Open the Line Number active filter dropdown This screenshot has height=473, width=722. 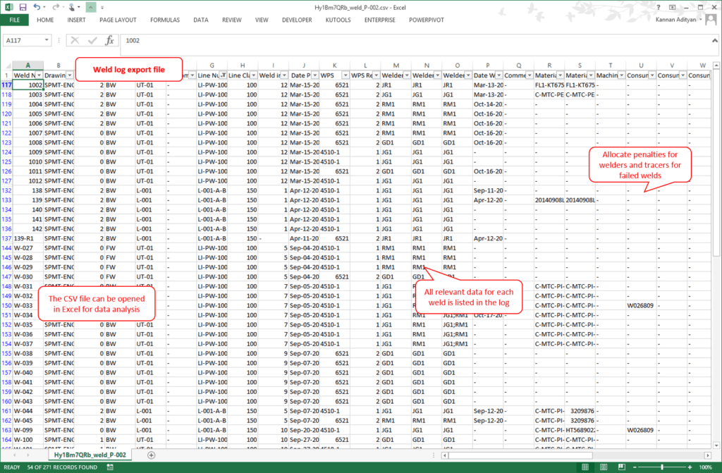[223, 75]
